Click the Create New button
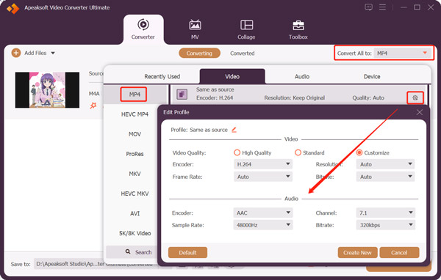 pyautogui.click(x=357, y=252)
